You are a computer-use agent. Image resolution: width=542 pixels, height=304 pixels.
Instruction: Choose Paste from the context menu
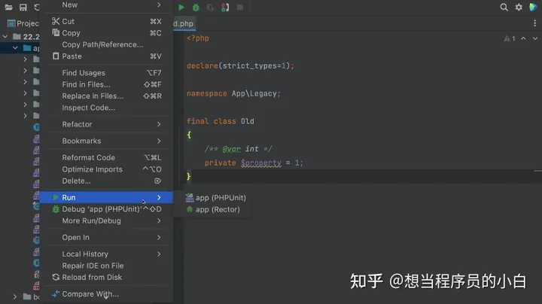[x=106, y=56]
